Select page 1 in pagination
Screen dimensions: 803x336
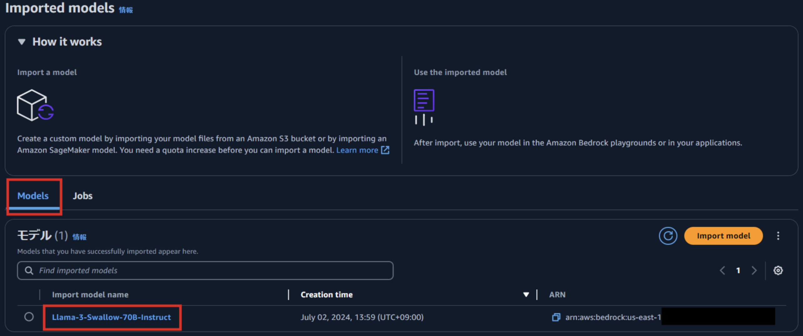point(738,270)
